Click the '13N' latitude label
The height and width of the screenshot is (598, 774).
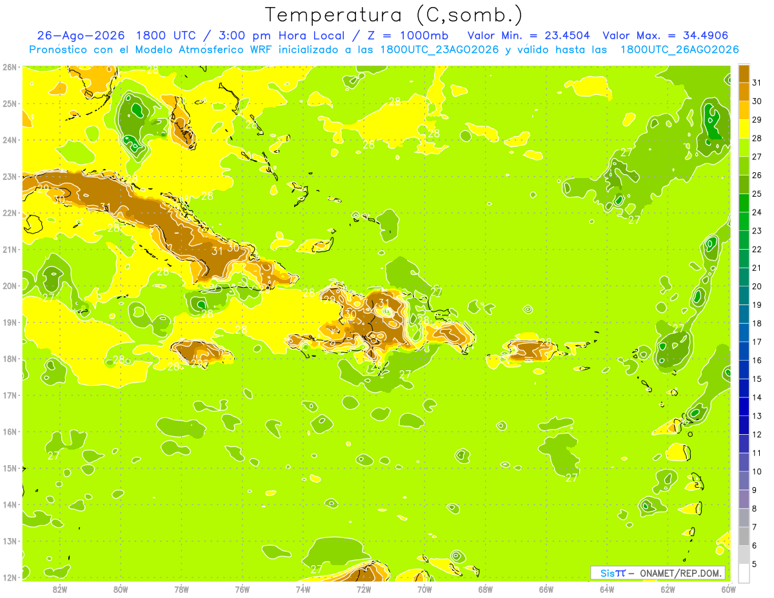pos(10,541)
